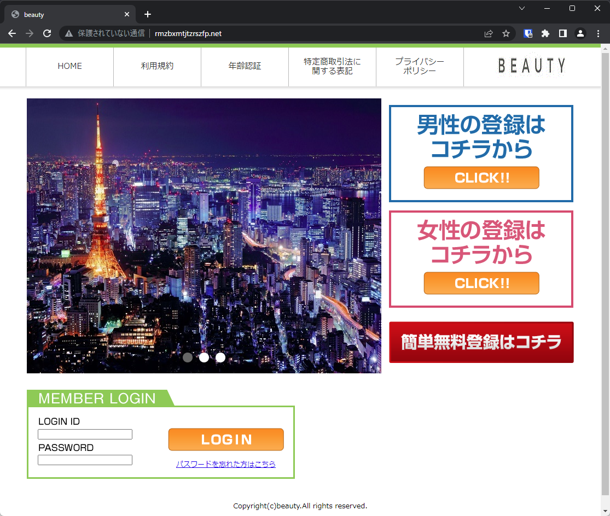Click the not-secure warning icon
The width and height of the screenshot is (610, 516).
pos(69,33)
